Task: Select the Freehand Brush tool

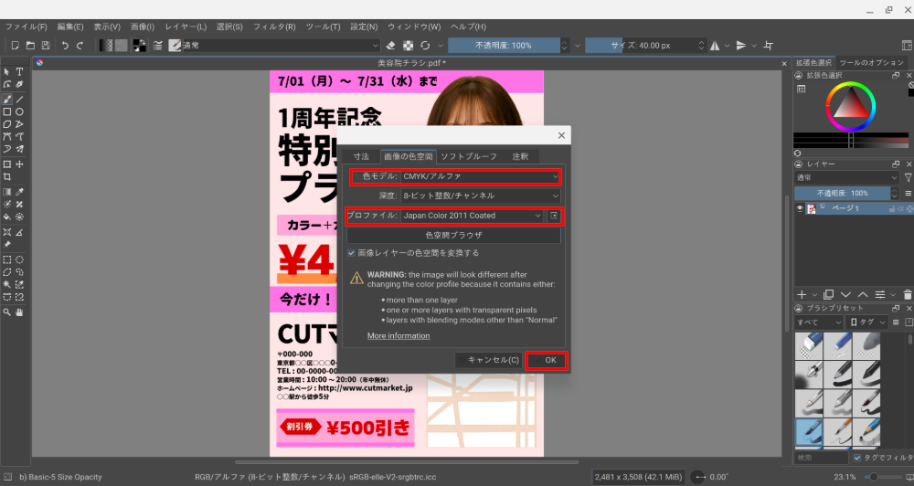Action: point(7,99)
